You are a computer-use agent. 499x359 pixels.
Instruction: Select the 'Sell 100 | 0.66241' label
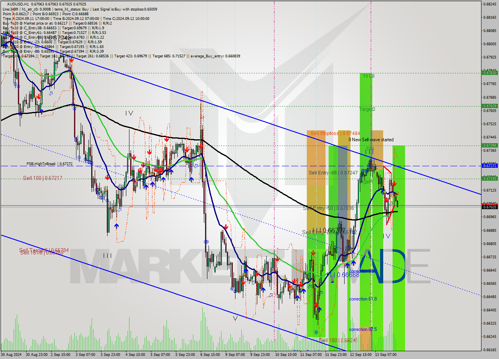pos(338,340)
